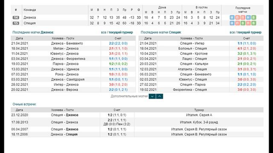Click goal difference -13 for Дженоа
Screen dimensions: 273x153
point(132,17)
